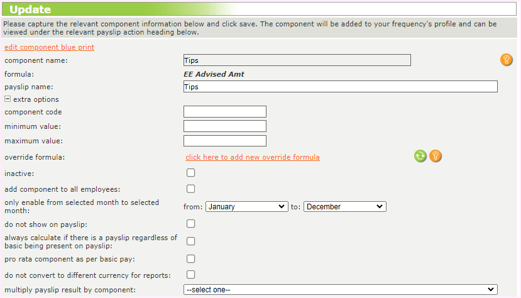Image resolution: width=521 pixels, height=298 pixels.
Task: Click the payslip name text field
Action: [x=340, y=87]
